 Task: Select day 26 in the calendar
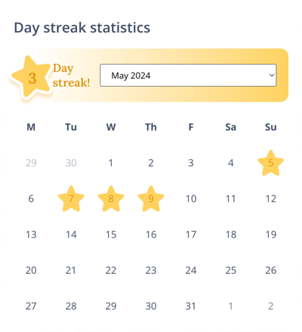[271, 270]
